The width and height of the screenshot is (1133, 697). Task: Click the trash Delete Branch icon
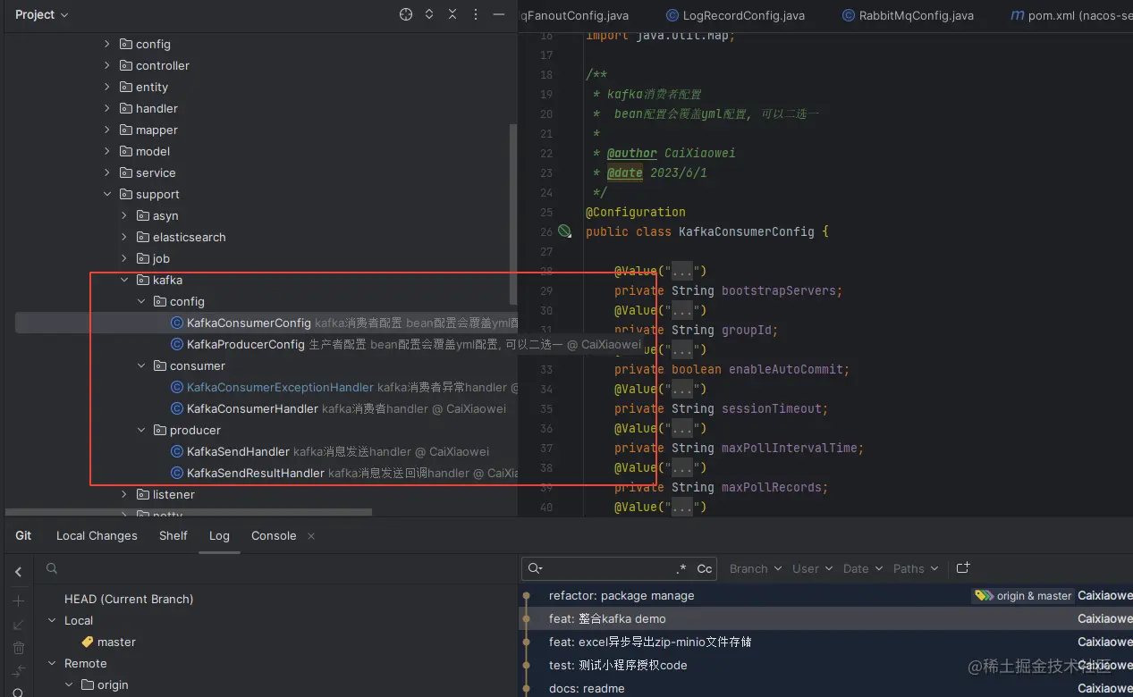click(19, 647)
